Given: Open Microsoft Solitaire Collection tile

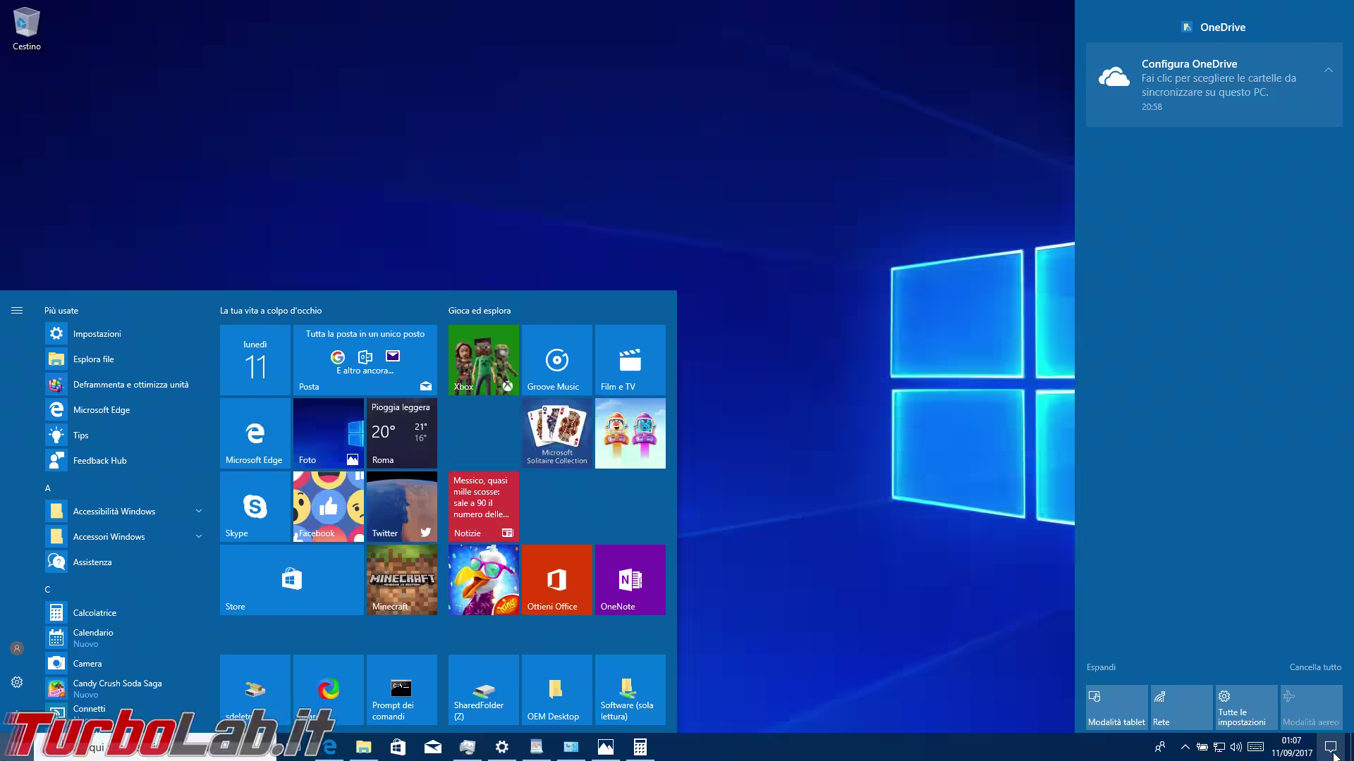Looking at the screenshot, I should (x=556, y=433).
